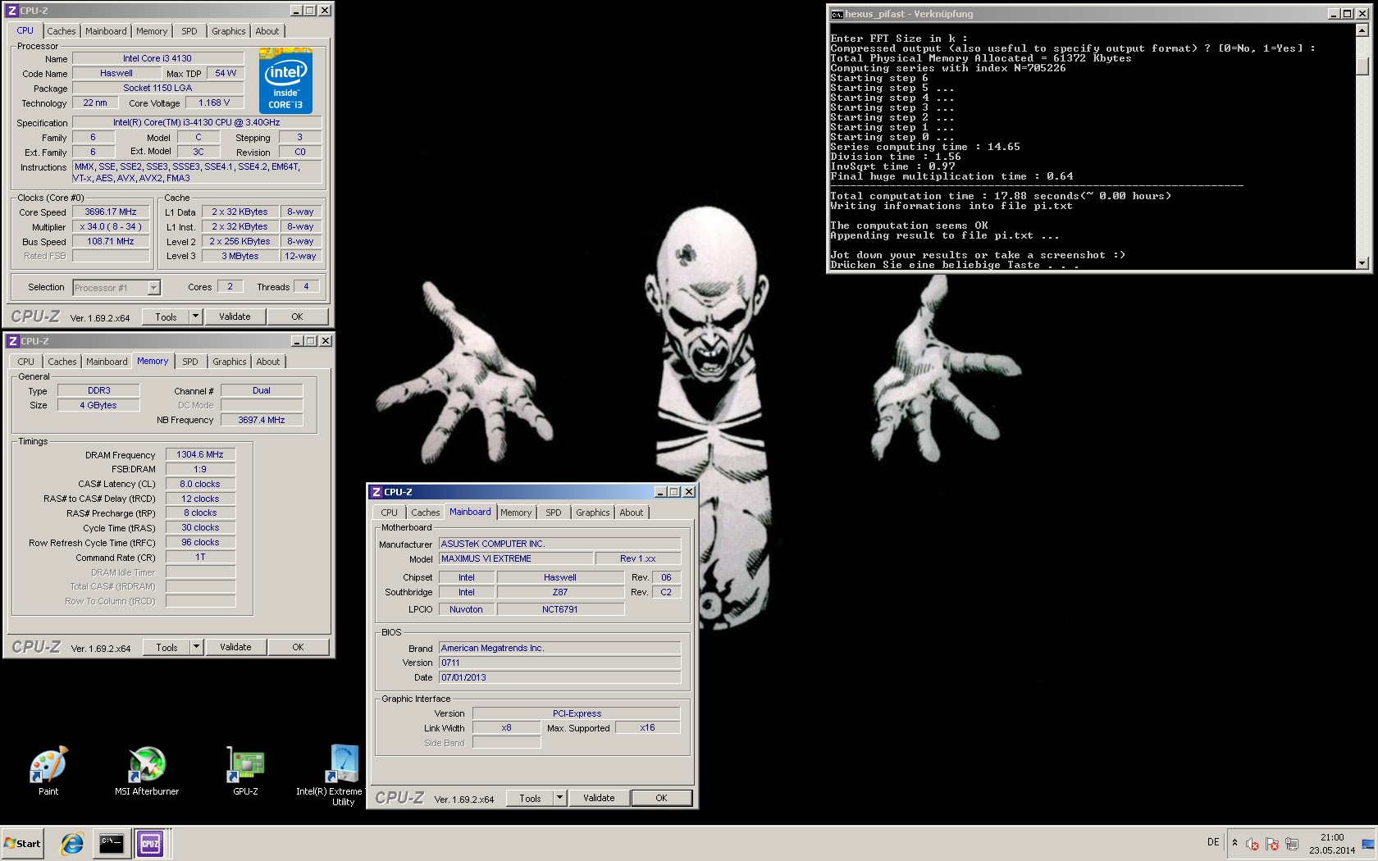Image resolution: width=1378 pixels, height=861 pixels.
Task: Open Processor #1 selection dropdown
Action: coord(153,288)
